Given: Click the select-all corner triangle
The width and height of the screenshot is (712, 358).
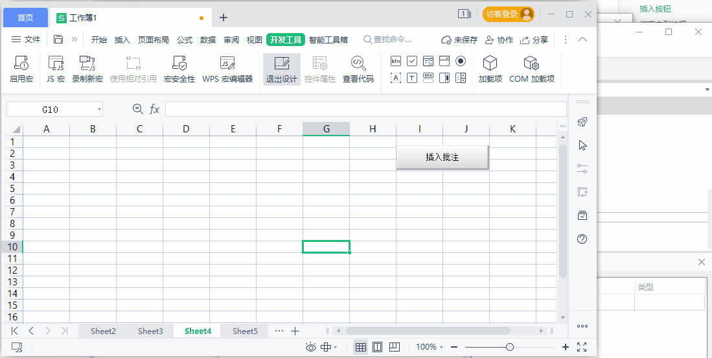Looking at the screenshot, I should (x=16, y=129).
